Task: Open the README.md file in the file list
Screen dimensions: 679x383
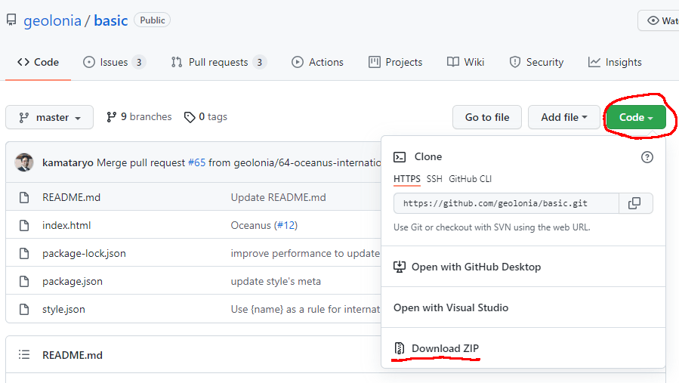Action: [x=72, y=197]
